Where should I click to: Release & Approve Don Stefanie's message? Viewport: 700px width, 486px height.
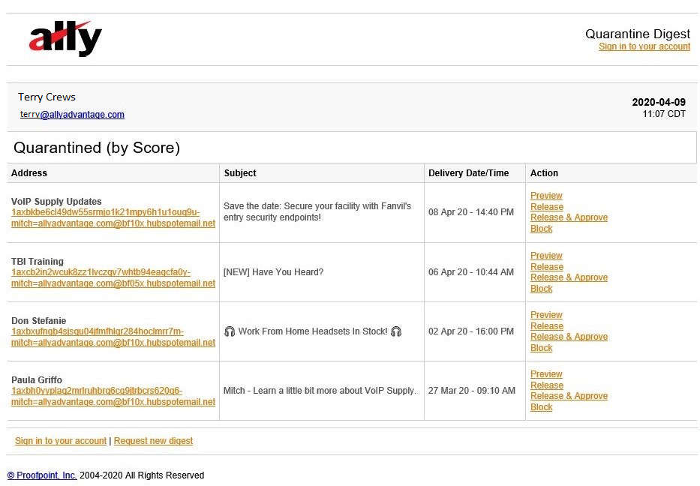click(x=569, y=337)
